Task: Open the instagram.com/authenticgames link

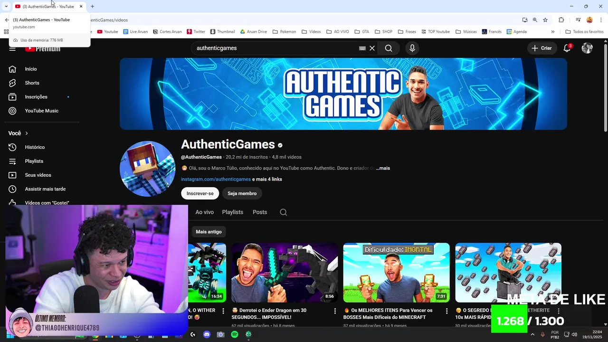Action: pyautogui.click(x=216, y=179)
